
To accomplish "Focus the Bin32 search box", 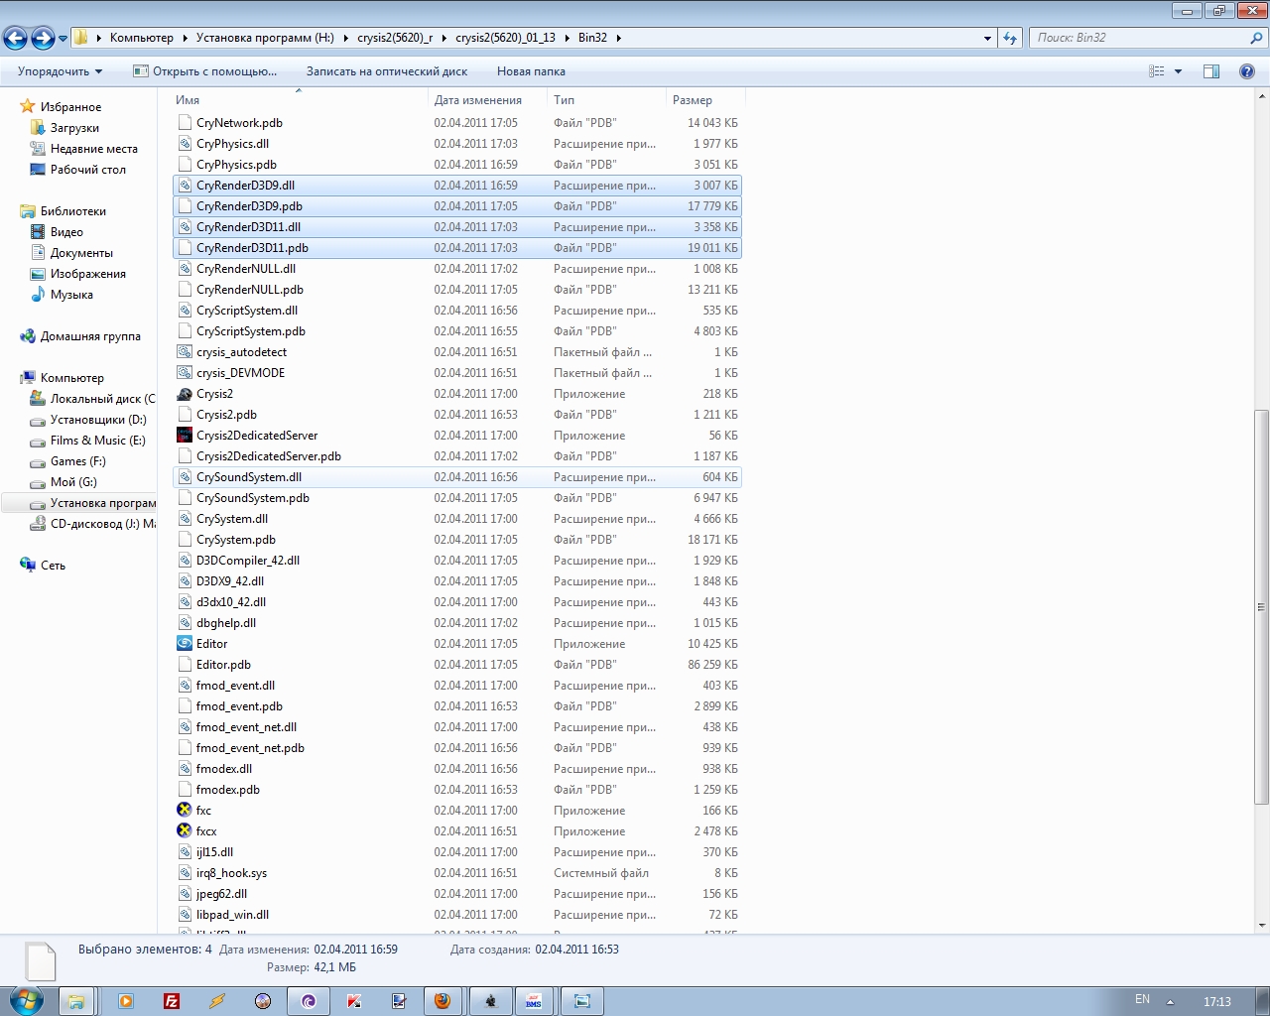I will tap(1139, 38).
